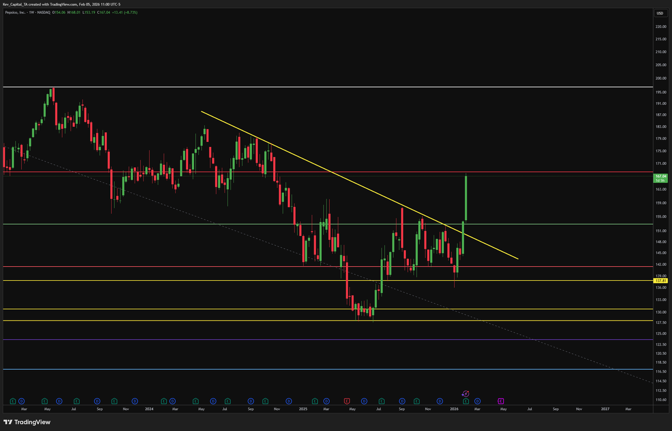Click the dividend D marker at Mar 2023
672x431 pixels.
21,401
